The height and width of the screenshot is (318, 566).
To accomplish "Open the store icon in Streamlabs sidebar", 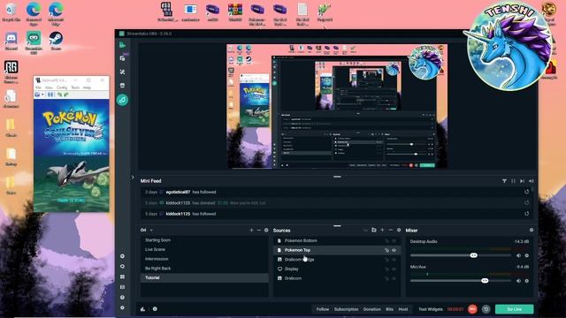I will point(122,86).
